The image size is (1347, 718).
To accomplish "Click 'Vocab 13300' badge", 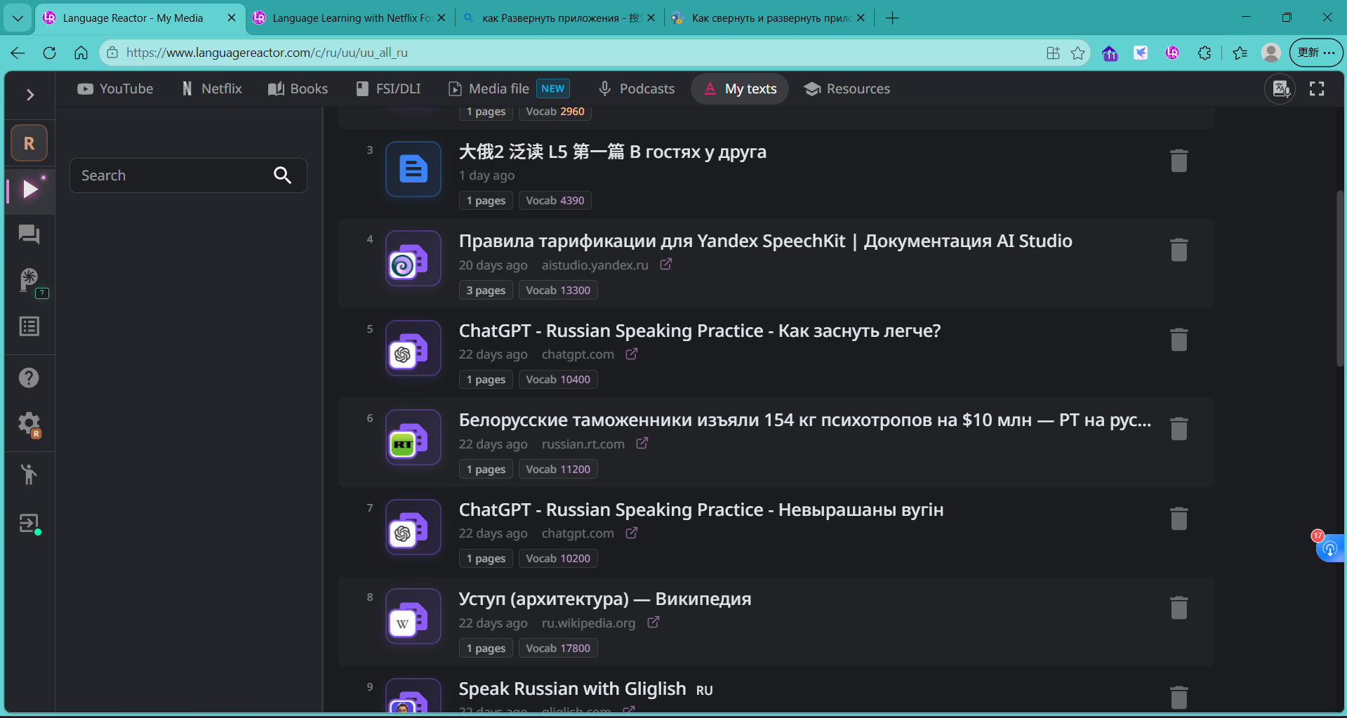I will (558, 291).
